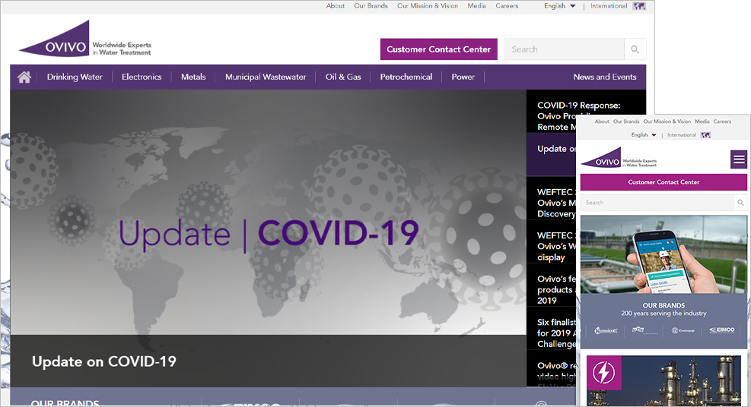Open the Drinking Water menu
The height and width of the screenshot is (407, 751).
75,77
